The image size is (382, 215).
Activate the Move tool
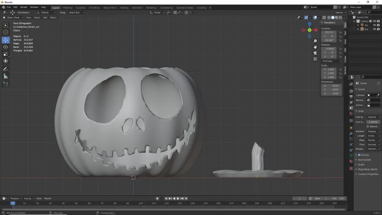[x=5, y=40]
